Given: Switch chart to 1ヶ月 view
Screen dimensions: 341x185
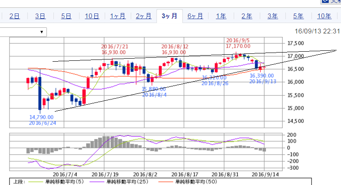Looking at the screenshot, I should click(x=118, y=16).
